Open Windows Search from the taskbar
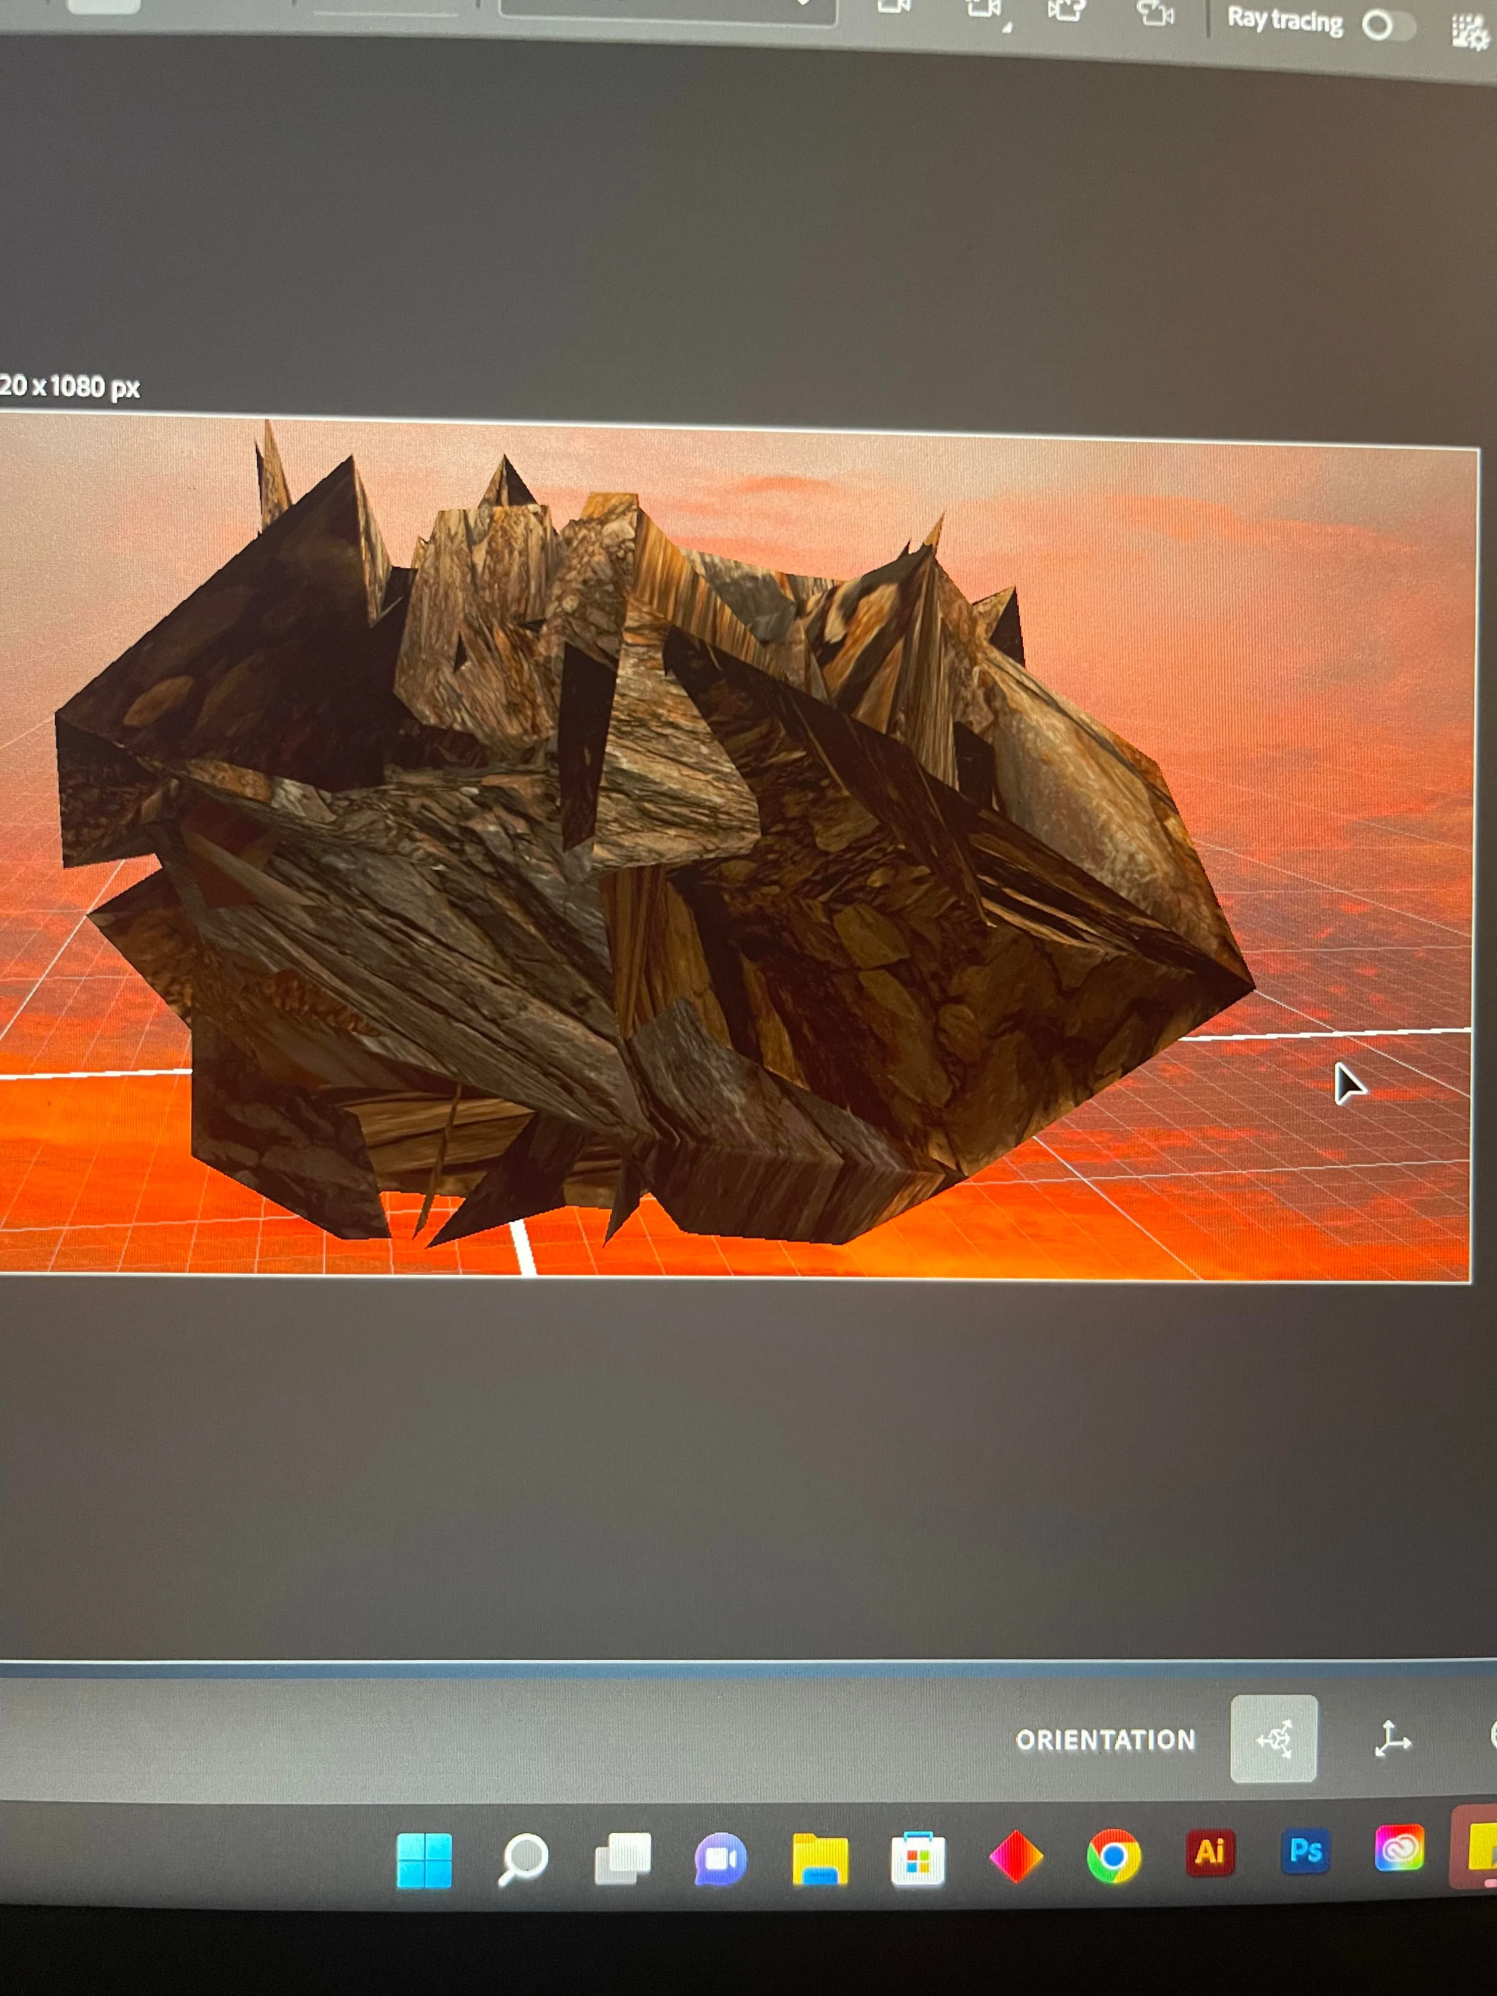Image resolution: width=1497 pixels, height=1996 pixels. 523,1859
